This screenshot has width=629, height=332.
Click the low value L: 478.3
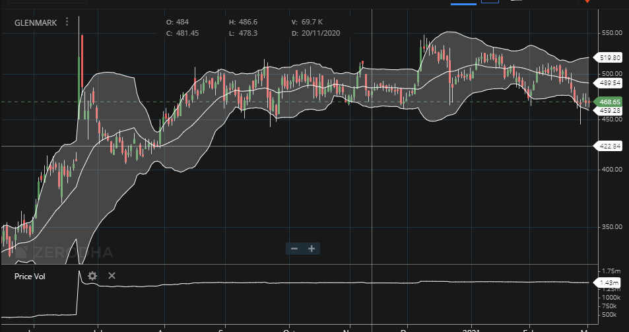point(243,33)
